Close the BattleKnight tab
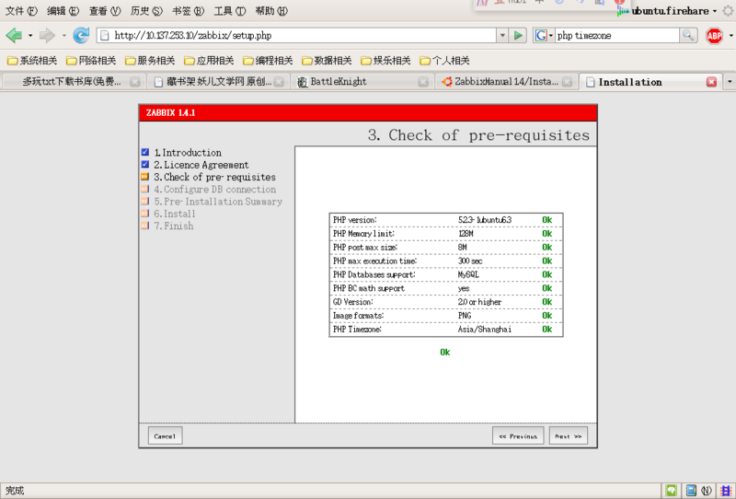Image resolution: width=736 pixels, height=499 pixels. tap(423, 82)
